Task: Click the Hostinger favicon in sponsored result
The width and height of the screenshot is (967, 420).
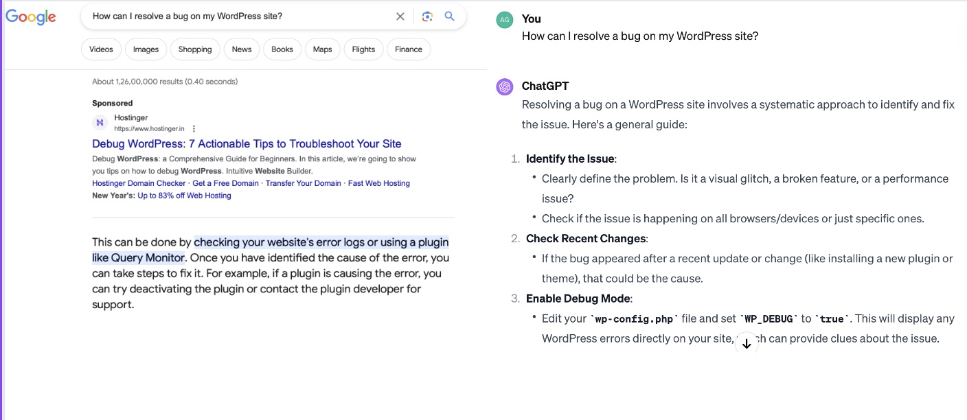Action: point(100,122)
